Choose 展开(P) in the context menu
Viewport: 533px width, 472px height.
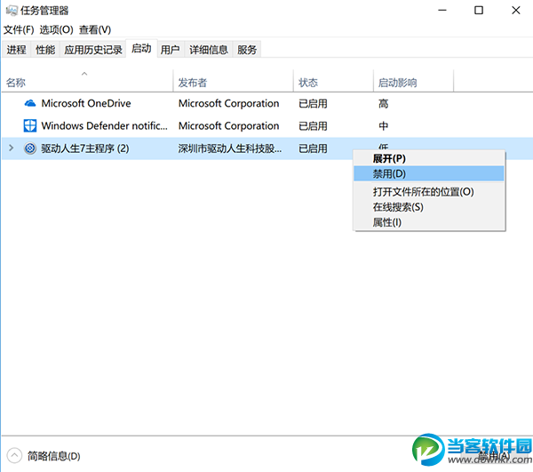click(429, 158)
